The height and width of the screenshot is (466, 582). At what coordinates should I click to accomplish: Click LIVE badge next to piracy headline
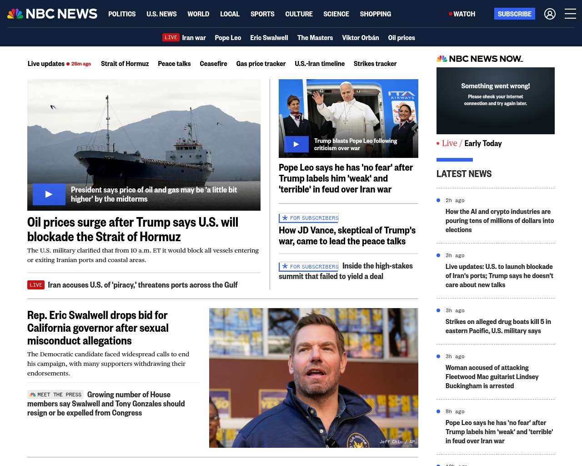click(x=36, y=285)
